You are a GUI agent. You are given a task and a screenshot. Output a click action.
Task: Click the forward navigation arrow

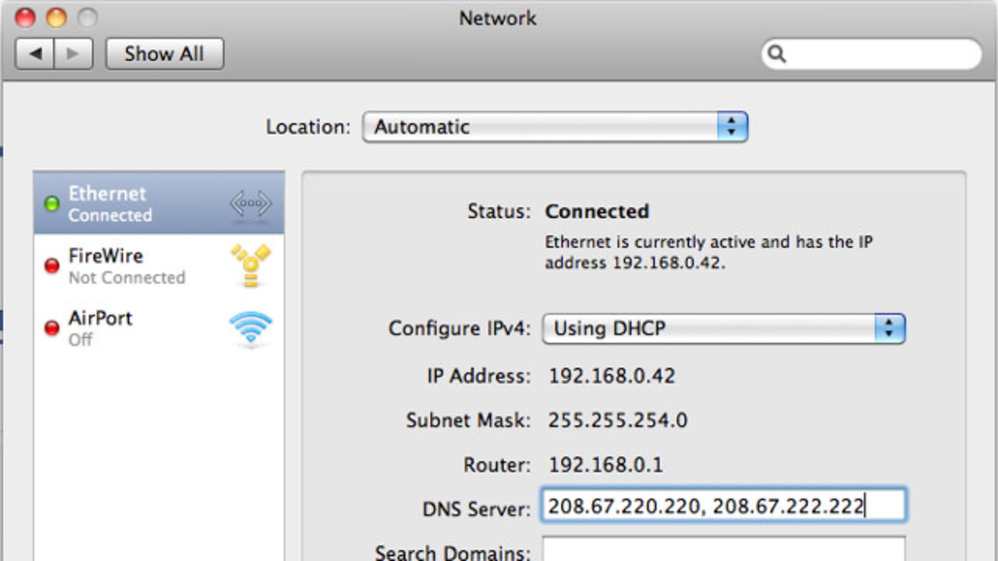pos(72,54)
